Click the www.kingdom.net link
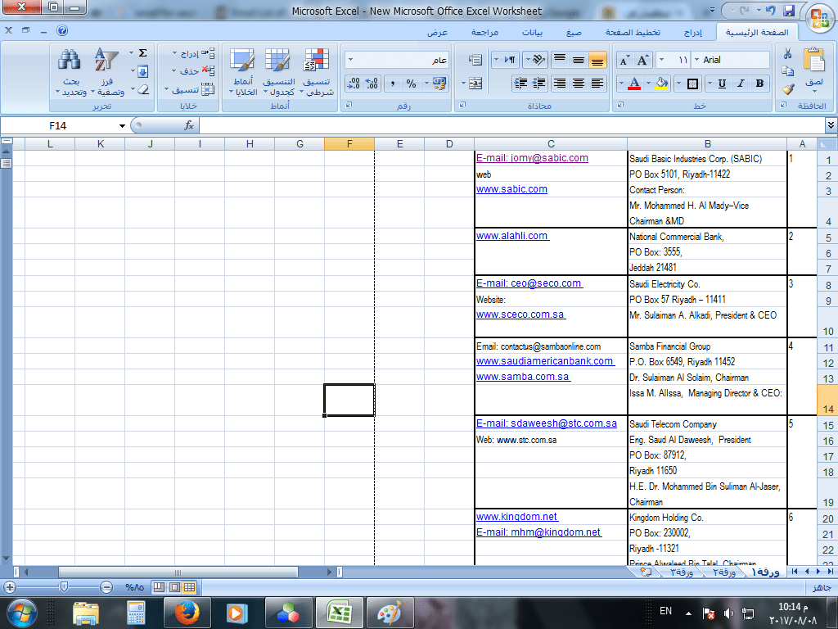 (x=516, y=517)
